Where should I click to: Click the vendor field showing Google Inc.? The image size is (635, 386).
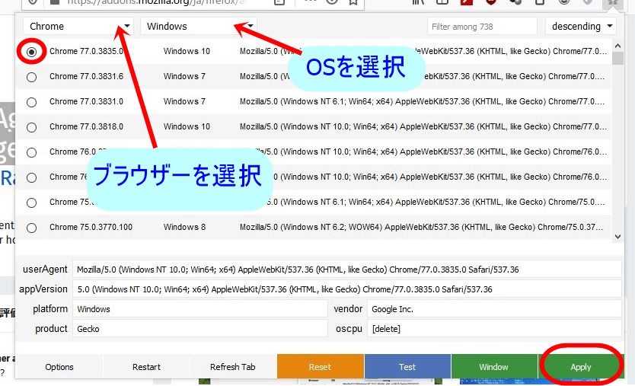tap(494, 309)
